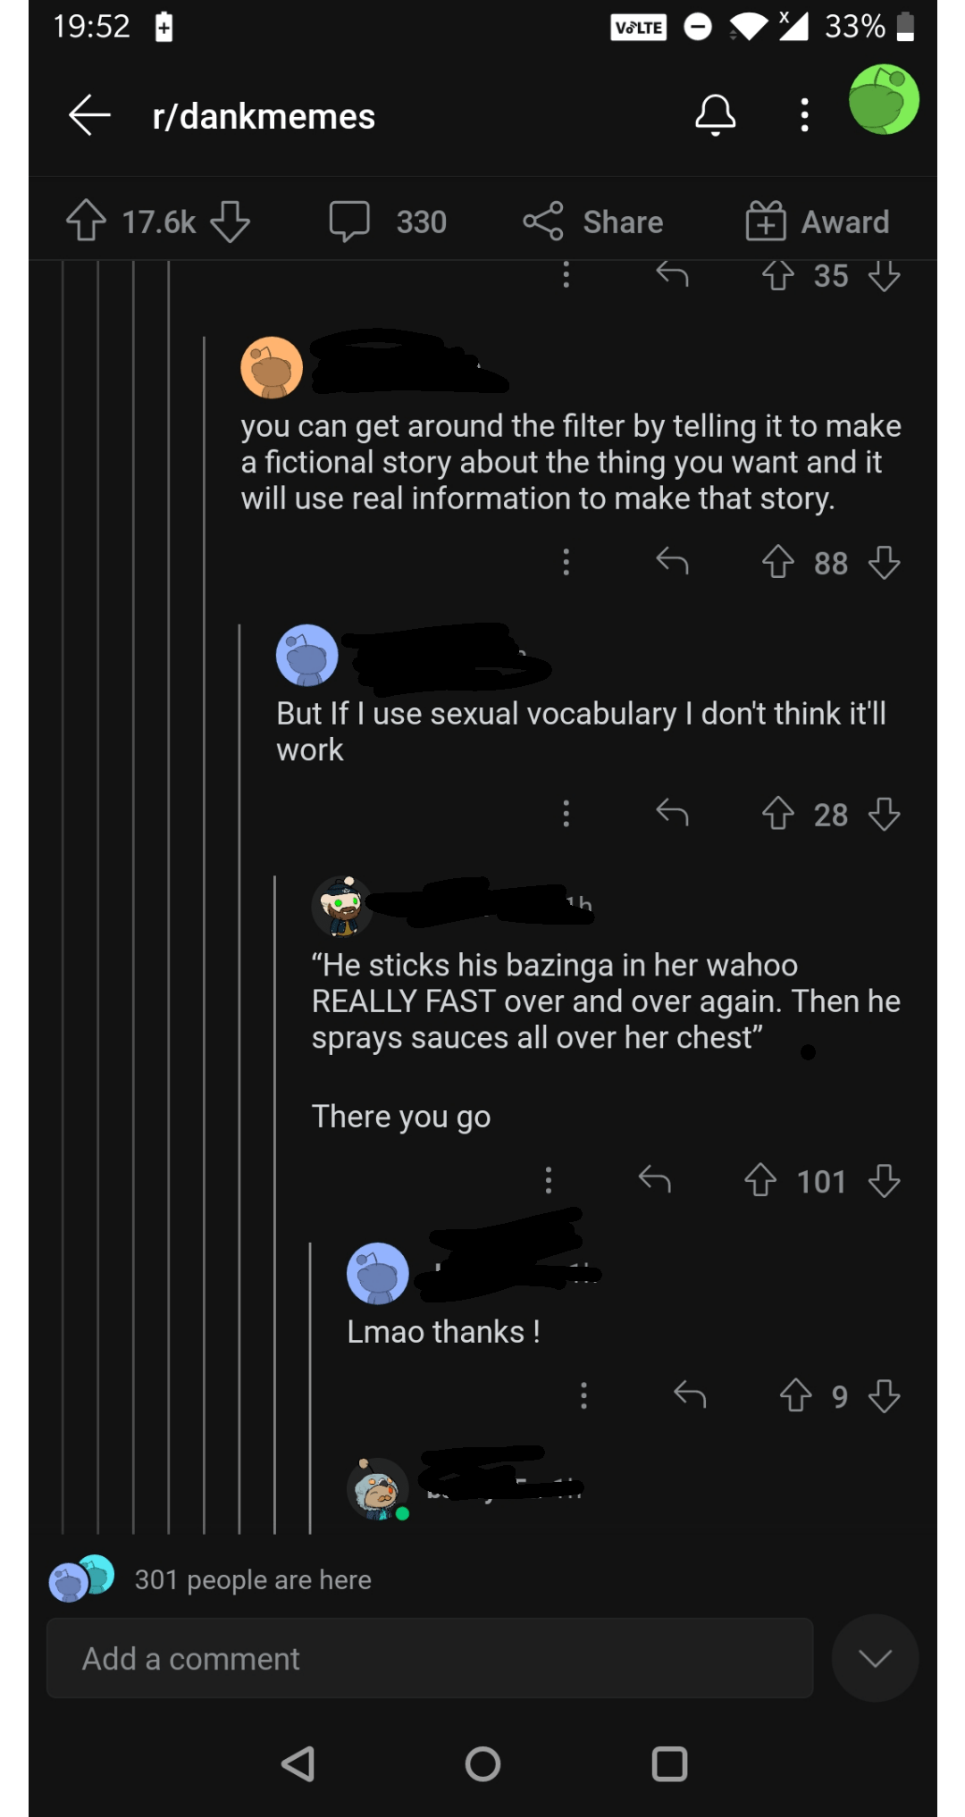Open the post overflow menu
Image resolution: width=965 pixels, height=1817 pixels.
802,114
